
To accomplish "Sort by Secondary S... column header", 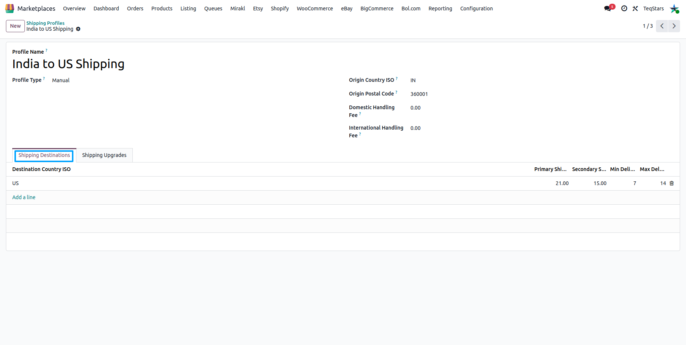I will 589,169.
